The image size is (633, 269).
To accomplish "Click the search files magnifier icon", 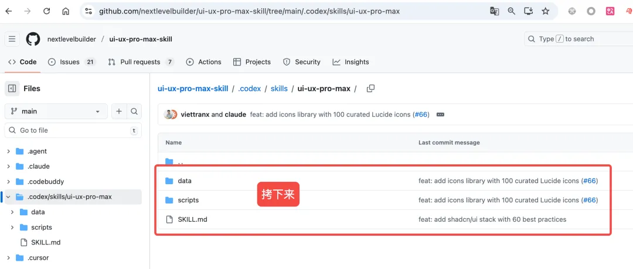I will pos(134,111).
